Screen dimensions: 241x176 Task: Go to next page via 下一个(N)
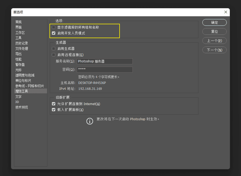point(214,50)
